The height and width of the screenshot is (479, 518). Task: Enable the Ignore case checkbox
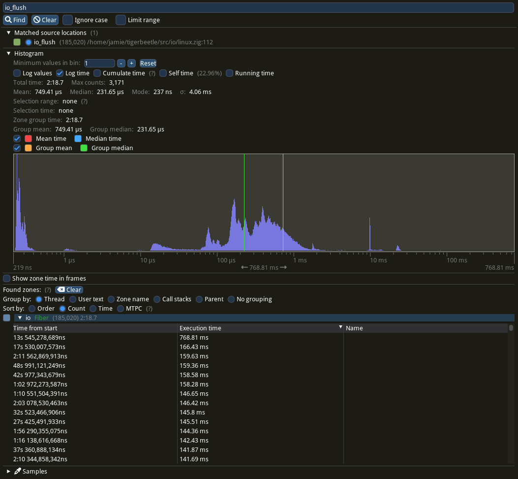[67, 20]
